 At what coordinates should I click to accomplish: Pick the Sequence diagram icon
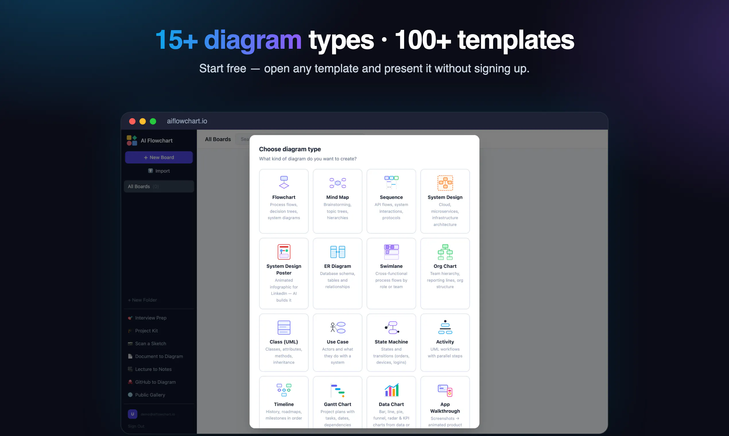point(391,182)
